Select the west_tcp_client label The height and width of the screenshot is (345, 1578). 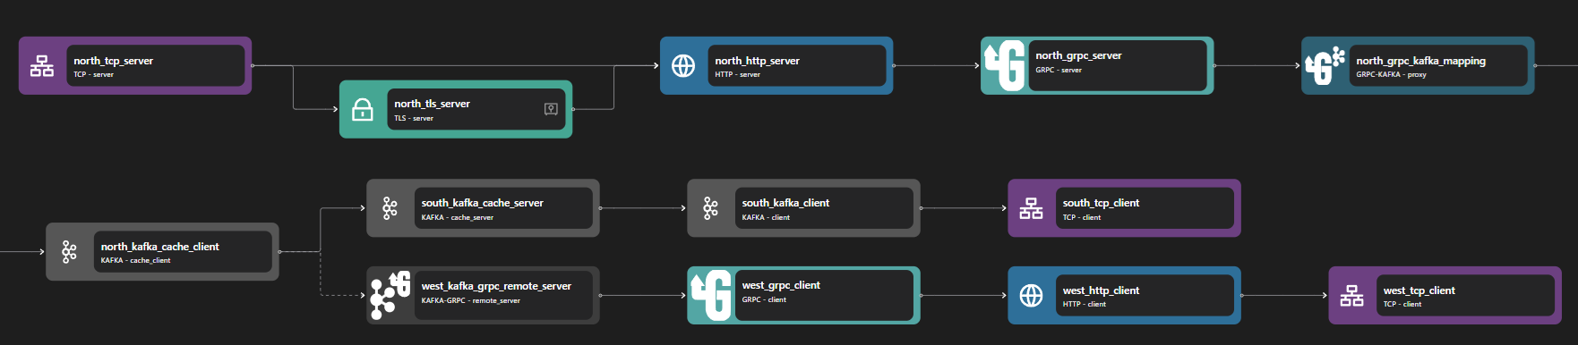click(x=1419, y=290)
